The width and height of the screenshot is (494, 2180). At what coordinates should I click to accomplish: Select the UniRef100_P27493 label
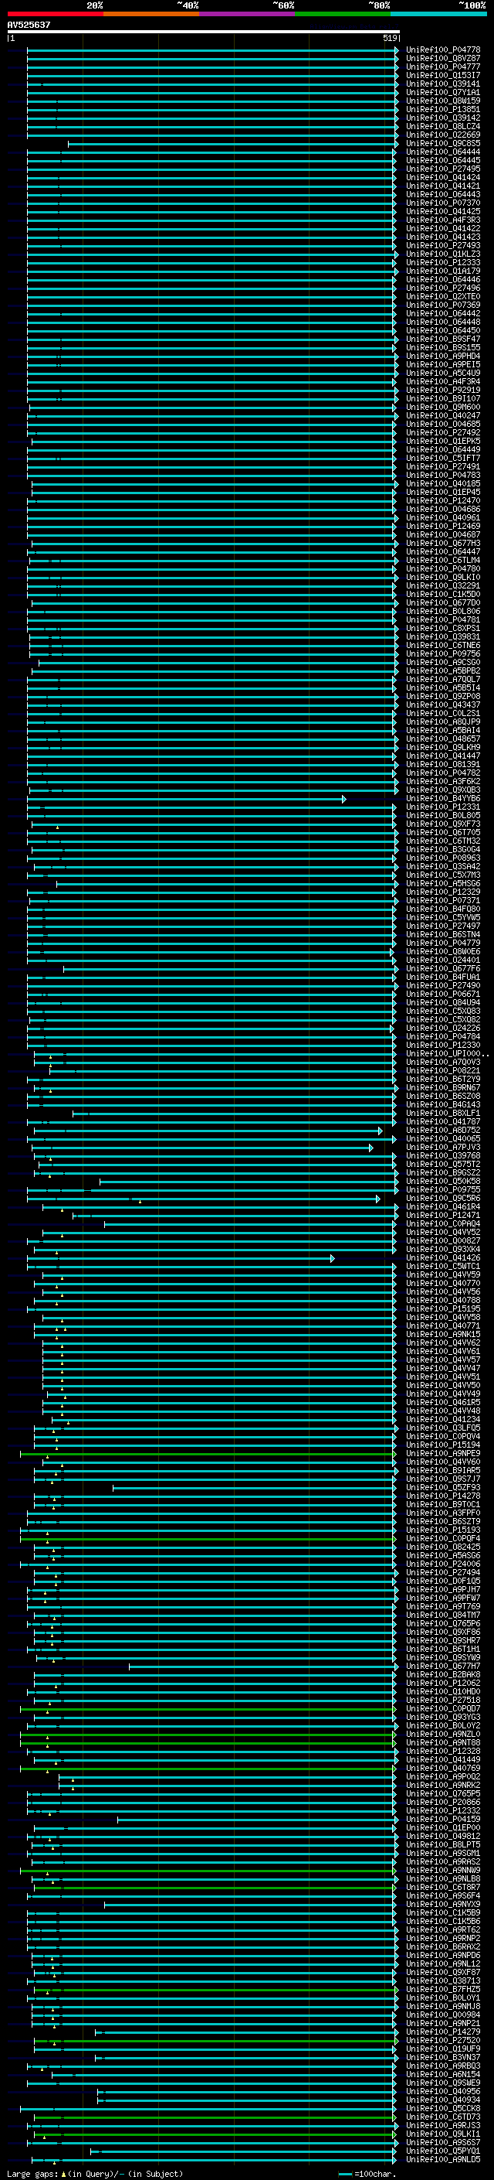coord(443,245)
